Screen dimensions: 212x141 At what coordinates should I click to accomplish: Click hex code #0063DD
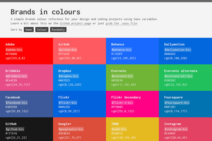point(64,107)
